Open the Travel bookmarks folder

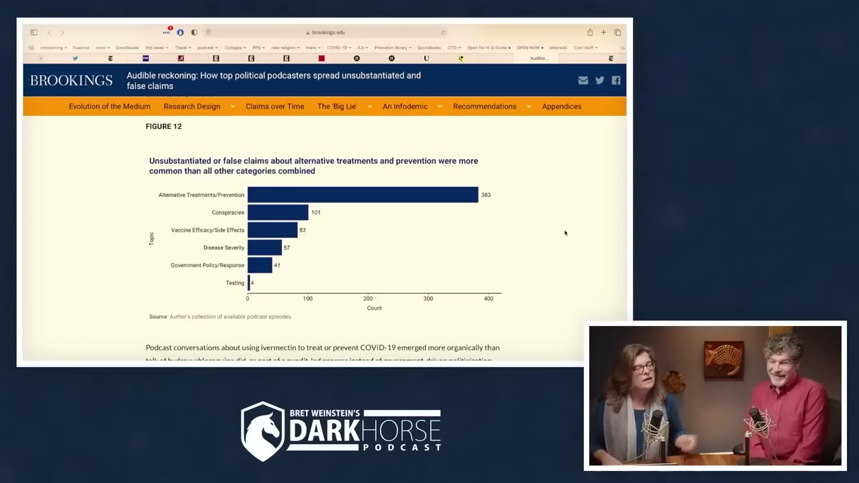[183, 48]
